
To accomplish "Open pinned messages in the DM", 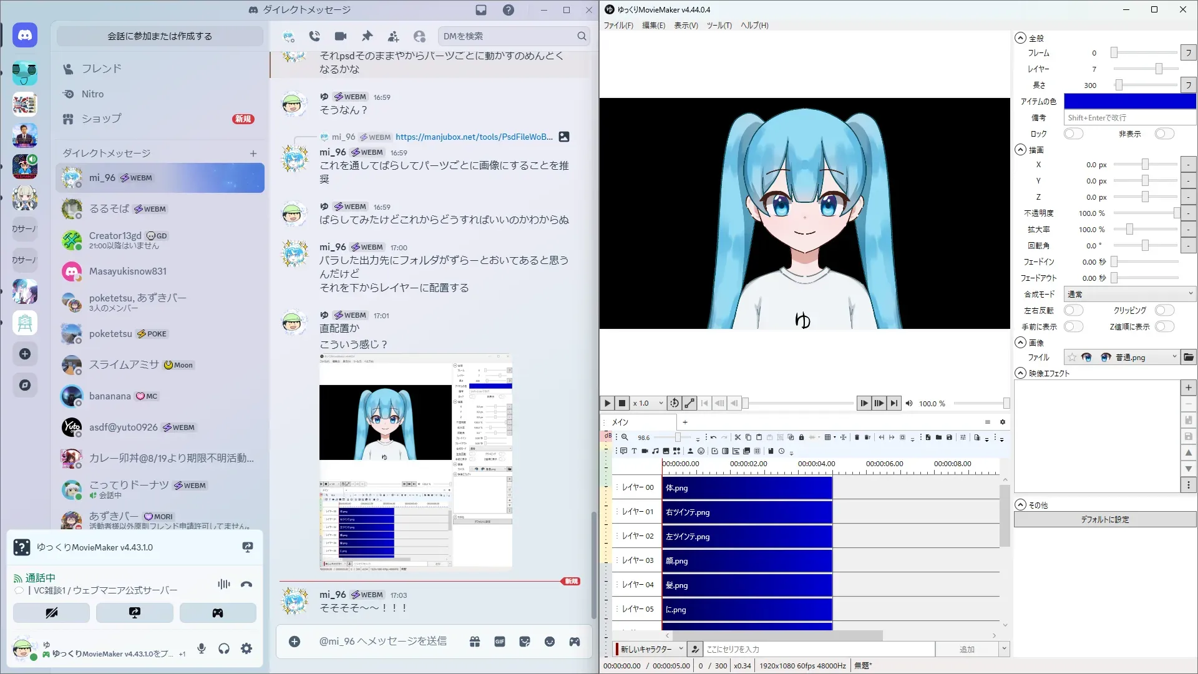I will pos(367,36).
